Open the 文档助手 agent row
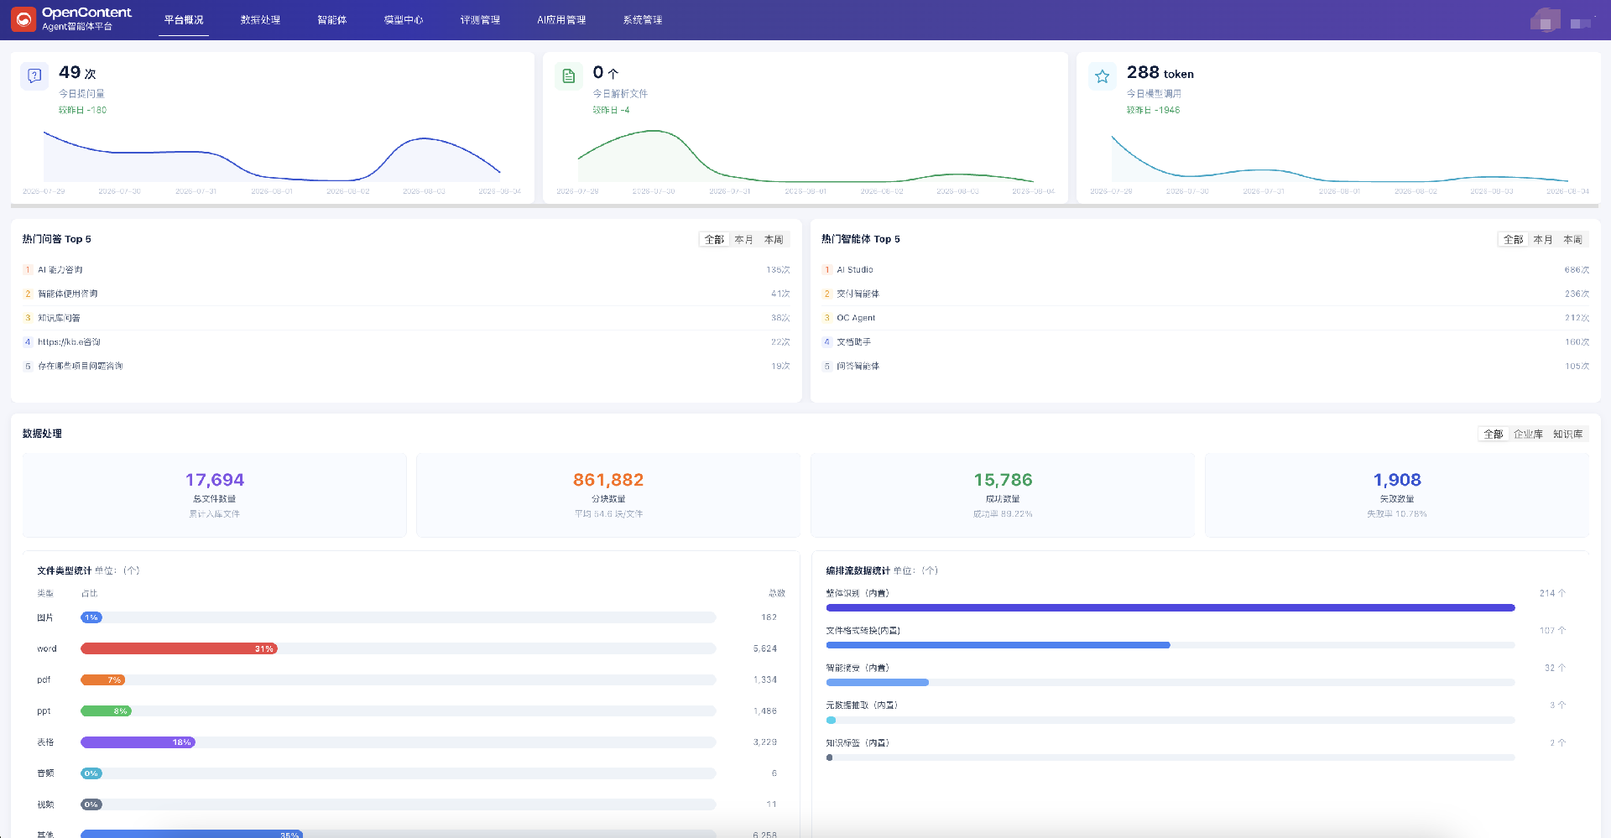The image size is (1611, 838). tap(1205, 342)
